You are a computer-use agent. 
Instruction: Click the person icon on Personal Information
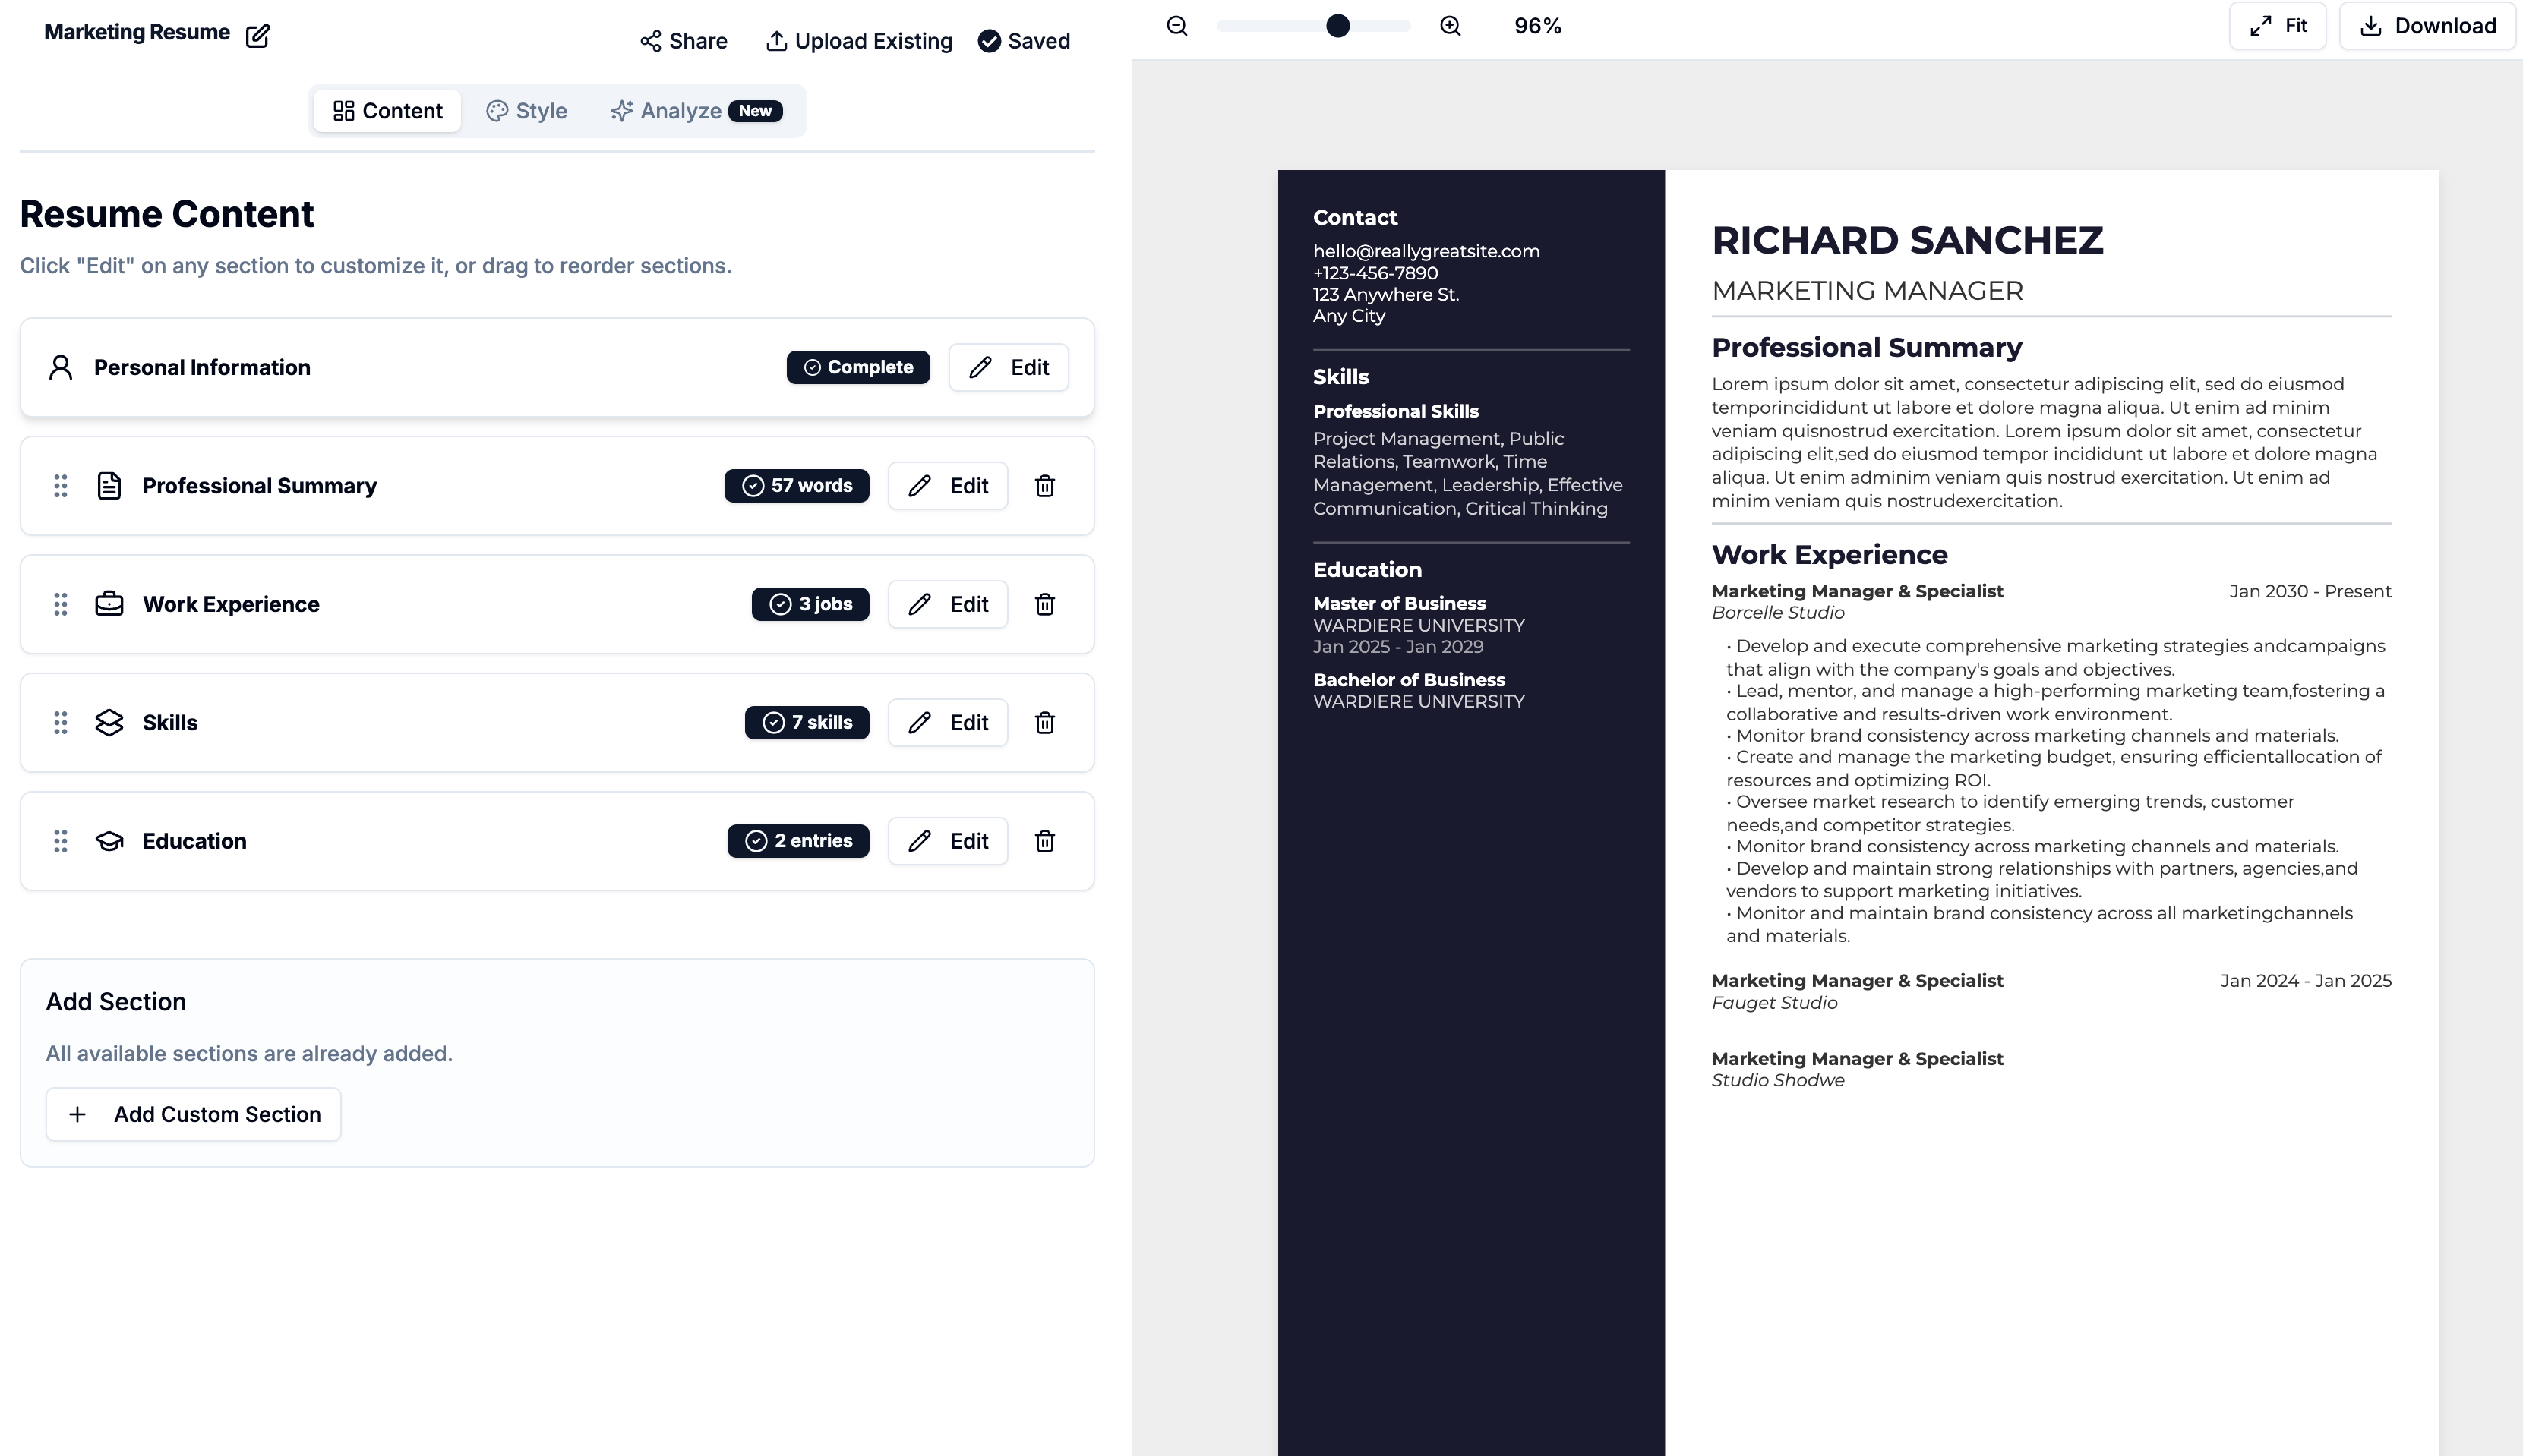coord(60,367)
